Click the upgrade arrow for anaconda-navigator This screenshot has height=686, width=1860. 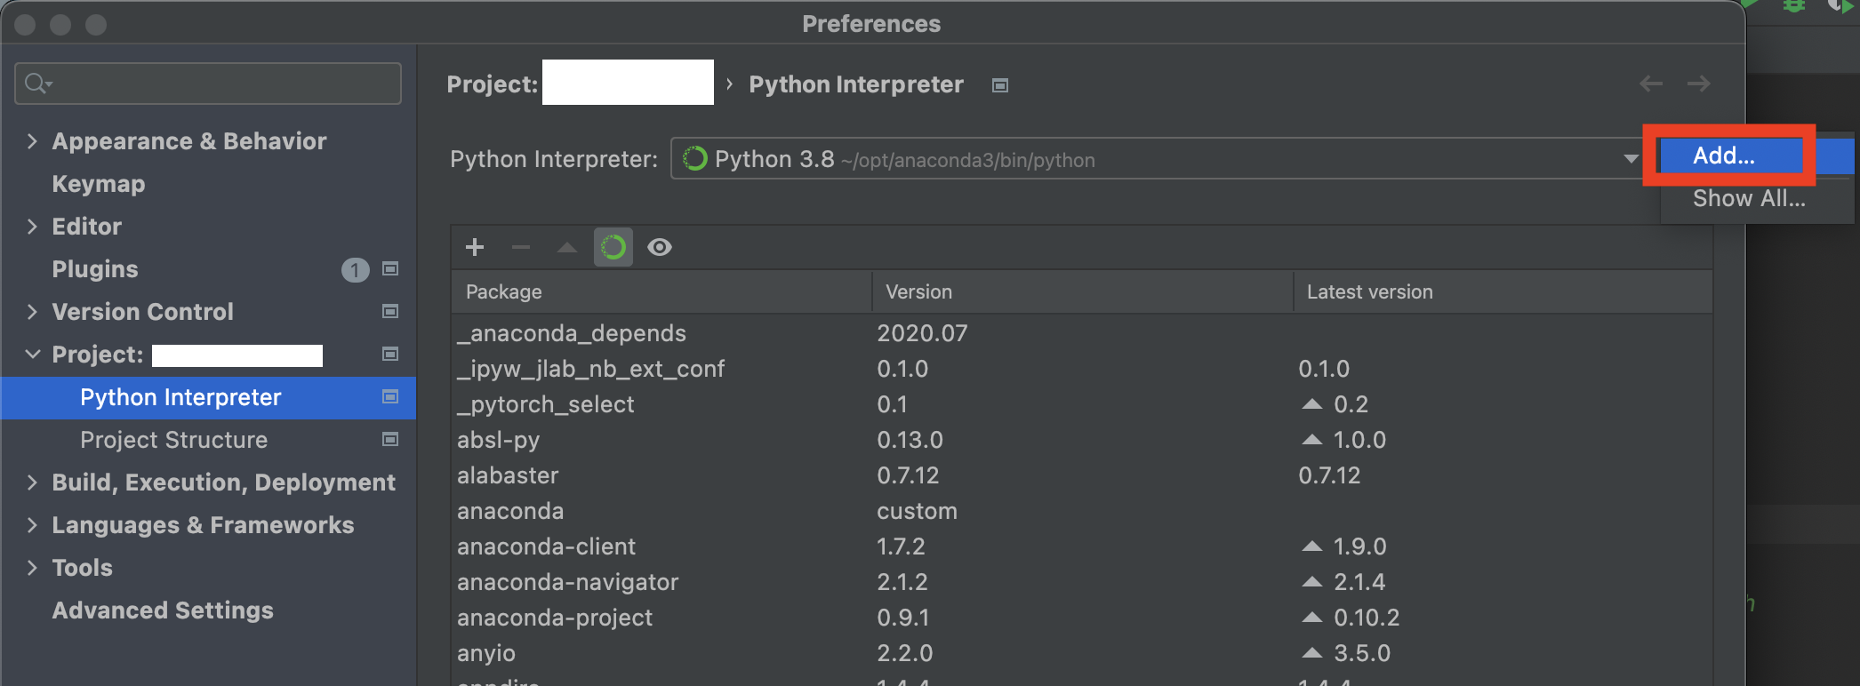point(1311,582)
